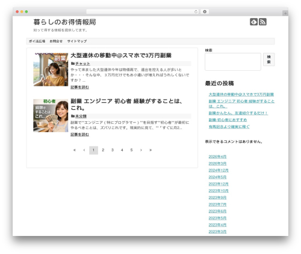This screenshot has height=254, width=301.
Task: Select pagination page 1
Action: [x=93, y=150]
